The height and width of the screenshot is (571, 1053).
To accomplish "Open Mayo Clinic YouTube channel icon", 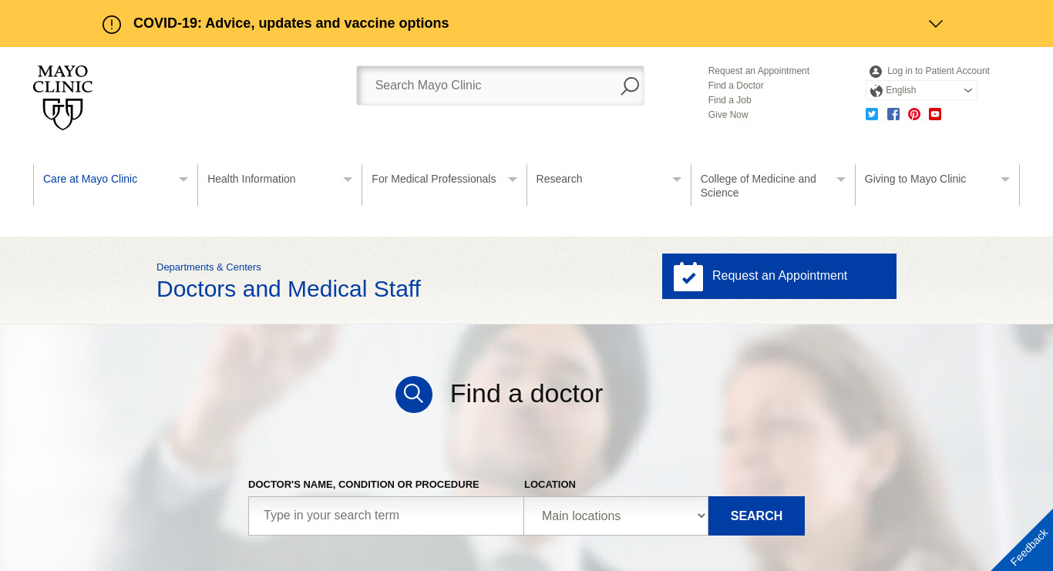I will coord(935,114).
